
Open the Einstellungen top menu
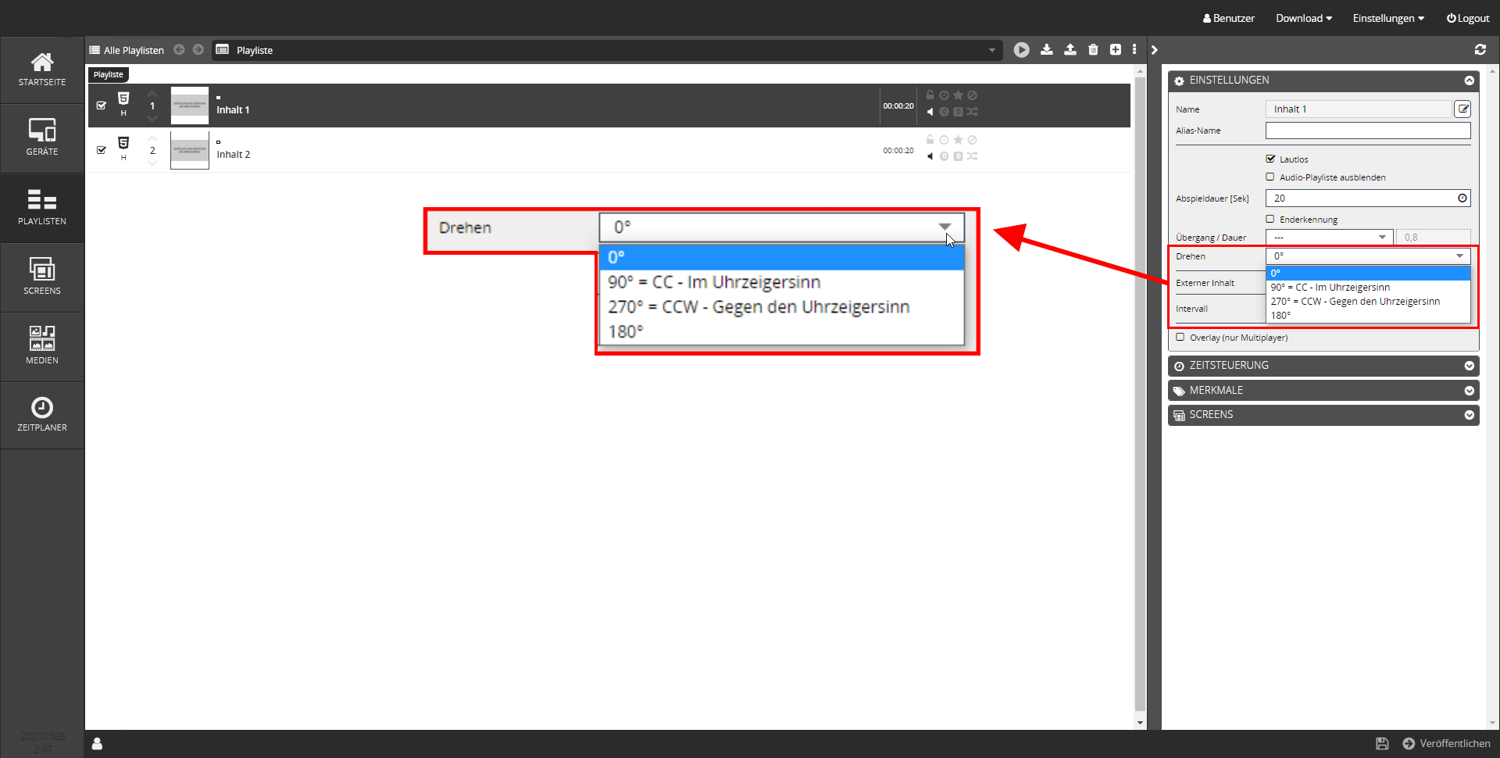1388,18
